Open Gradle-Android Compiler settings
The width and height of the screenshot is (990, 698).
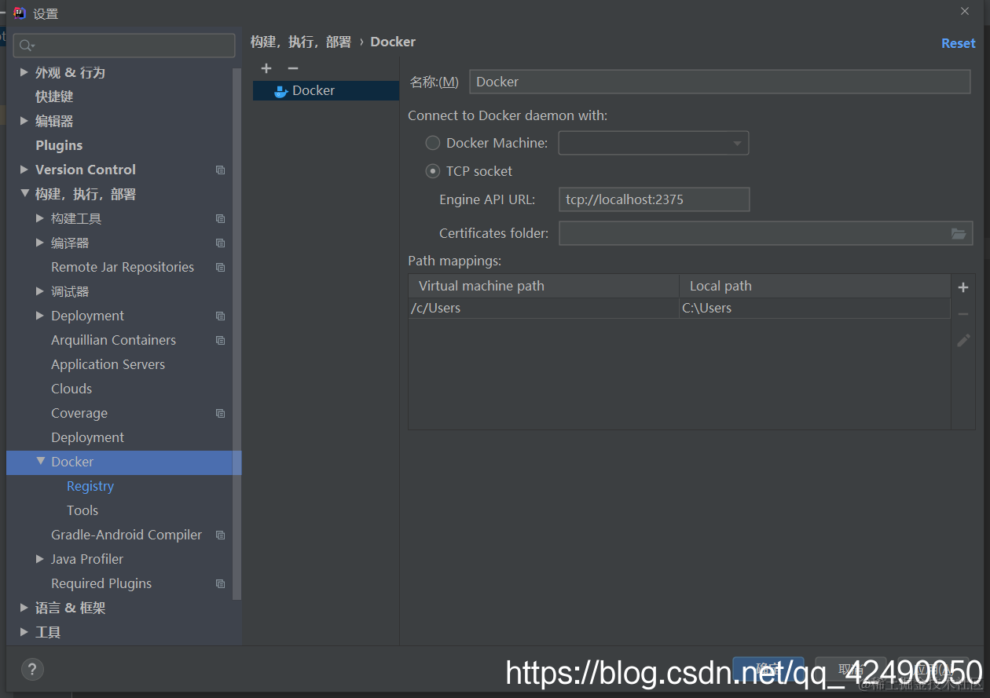pyautogui.click(x=126, y=535)
